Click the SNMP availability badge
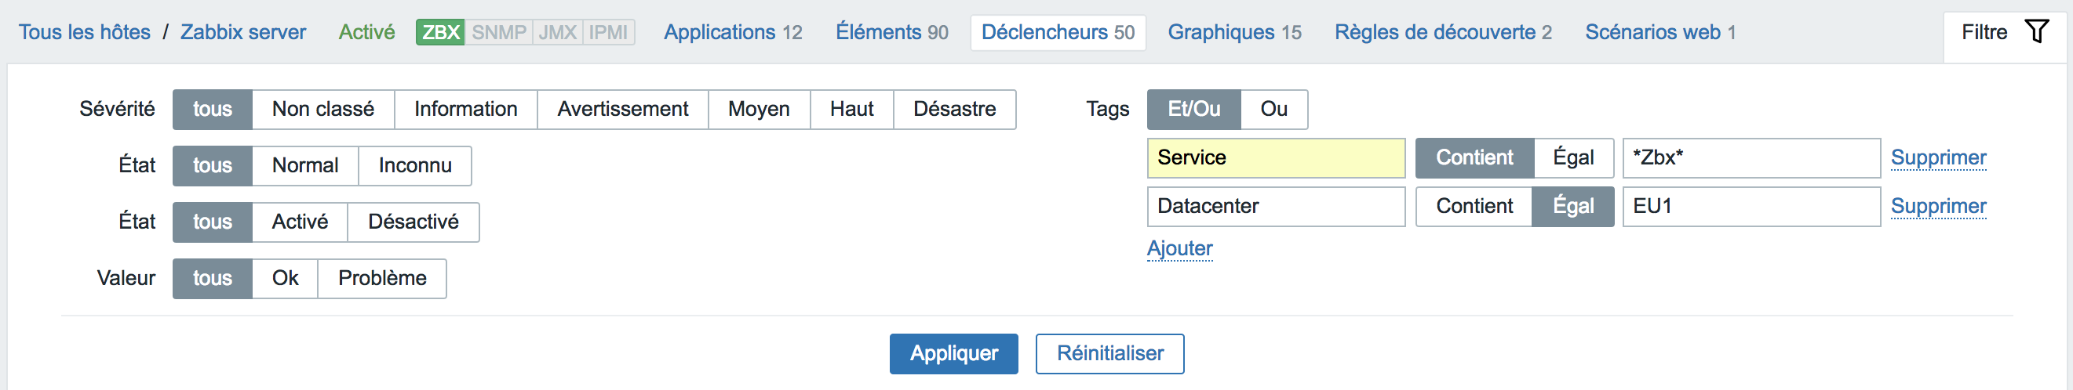 point(499,32)
